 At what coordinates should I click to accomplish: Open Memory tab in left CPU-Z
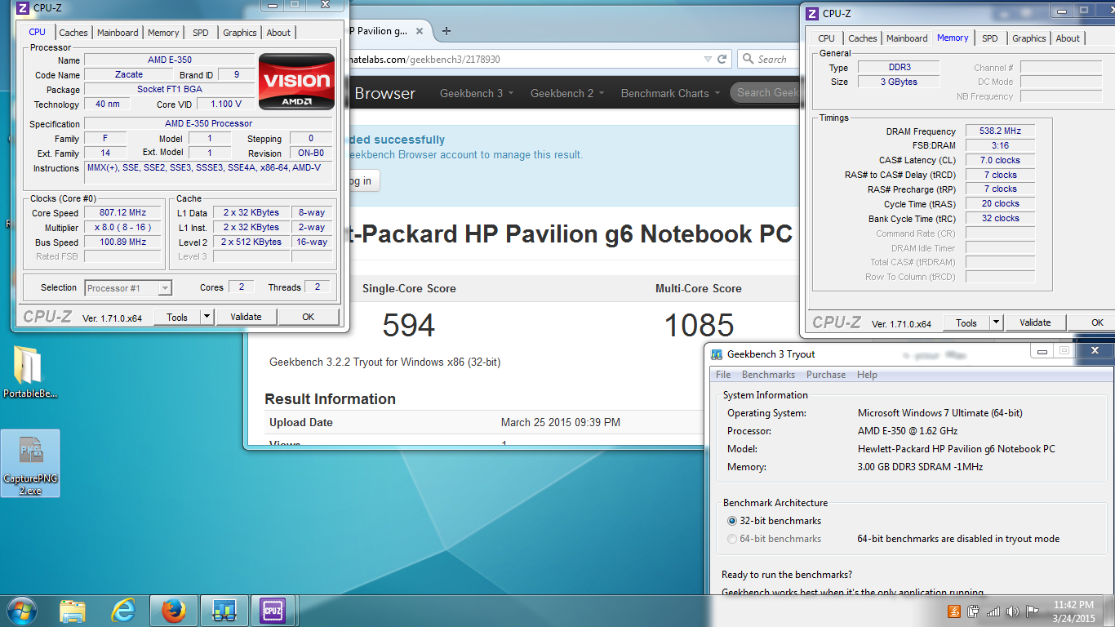163,33
